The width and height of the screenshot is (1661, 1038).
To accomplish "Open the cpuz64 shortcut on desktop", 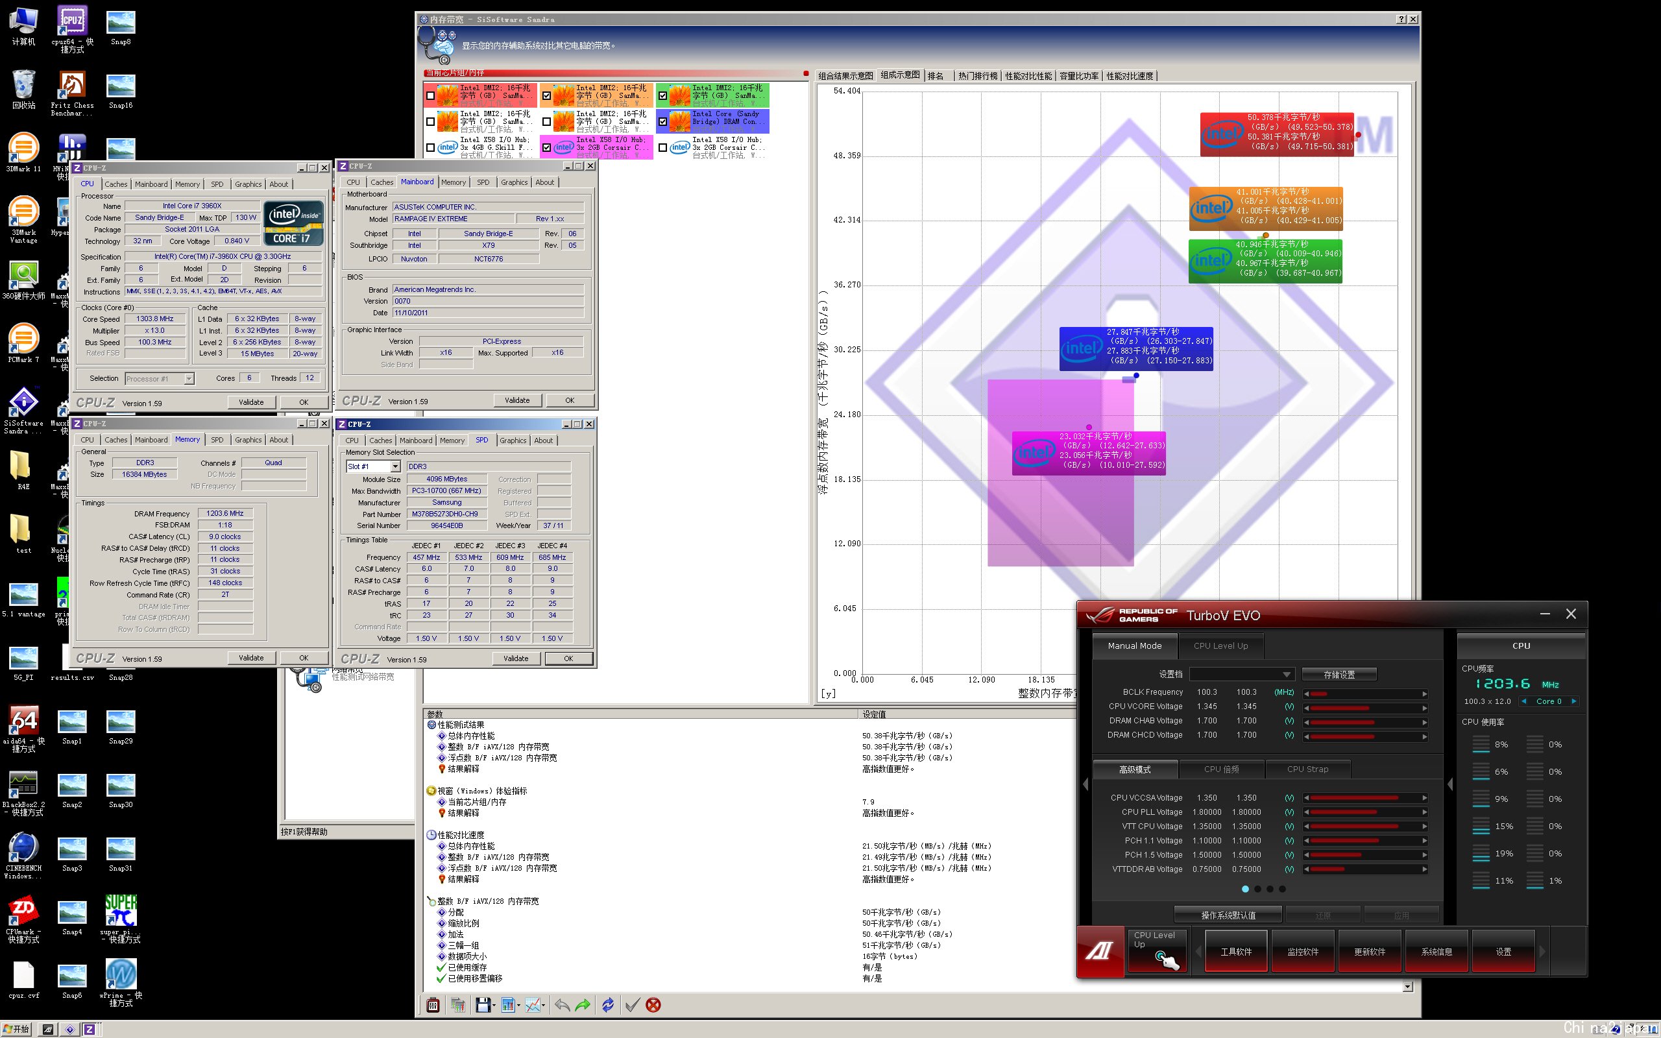I will [x=72, y=30].
